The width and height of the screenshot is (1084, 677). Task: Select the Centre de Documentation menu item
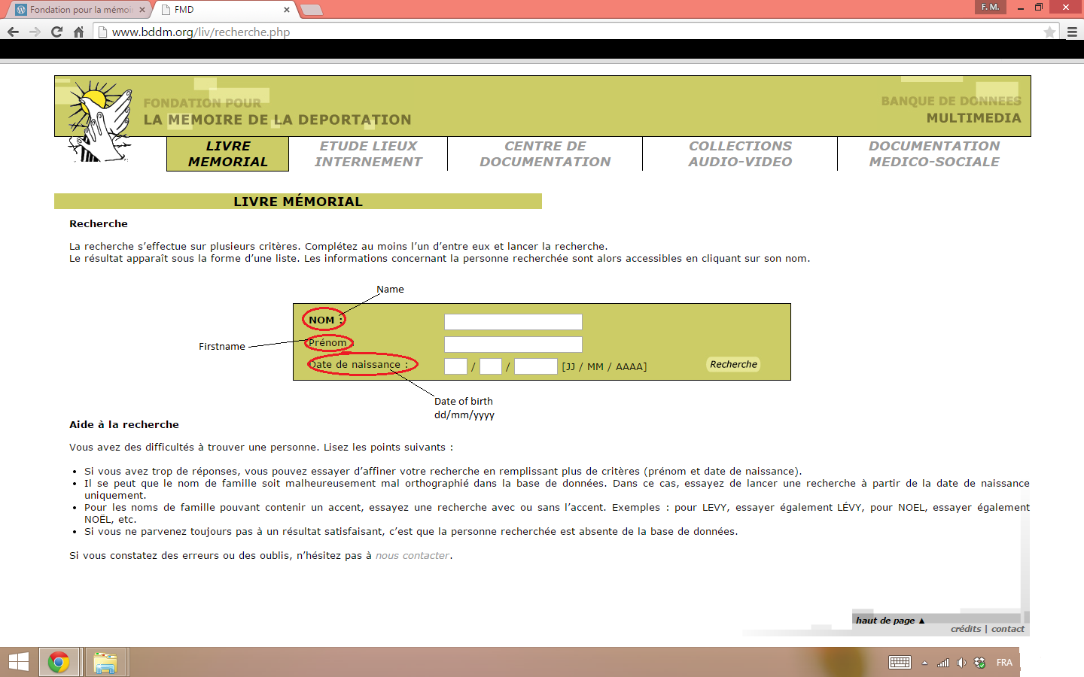[x=545, y=153]
